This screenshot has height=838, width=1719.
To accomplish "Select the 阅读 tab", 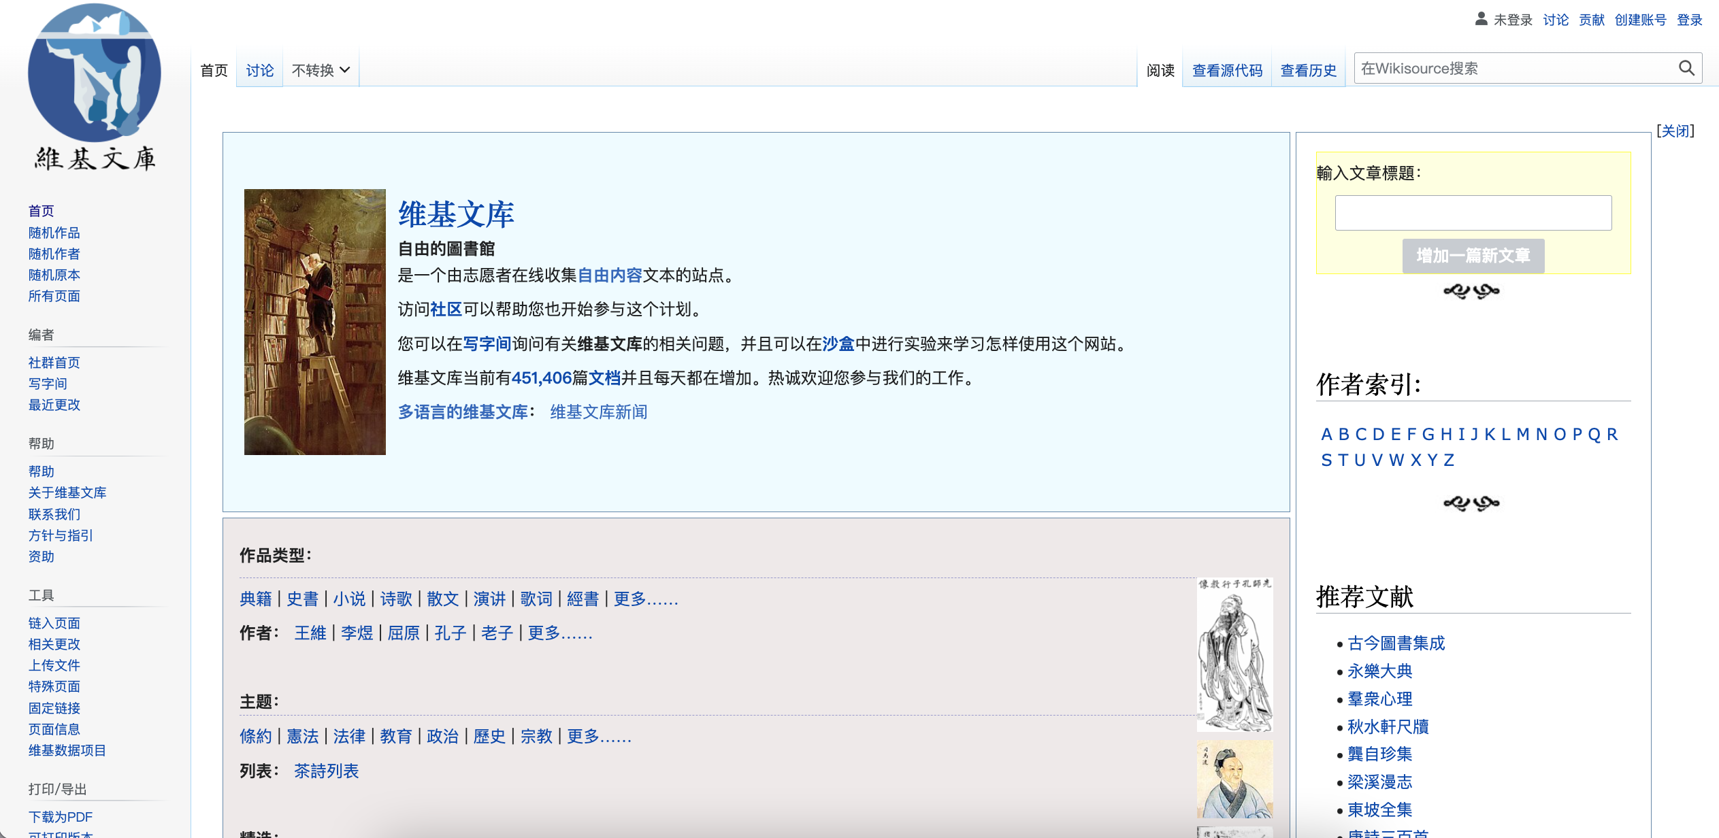I will click(1160, 70).
